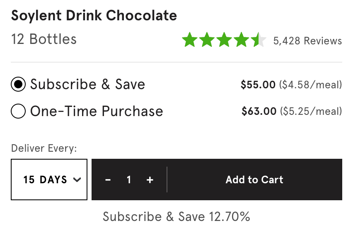This screenshot has width=353, height=233.
Task: Add the Soylent drink to cart
Action: pyautogui.click(x=254, y=180)
